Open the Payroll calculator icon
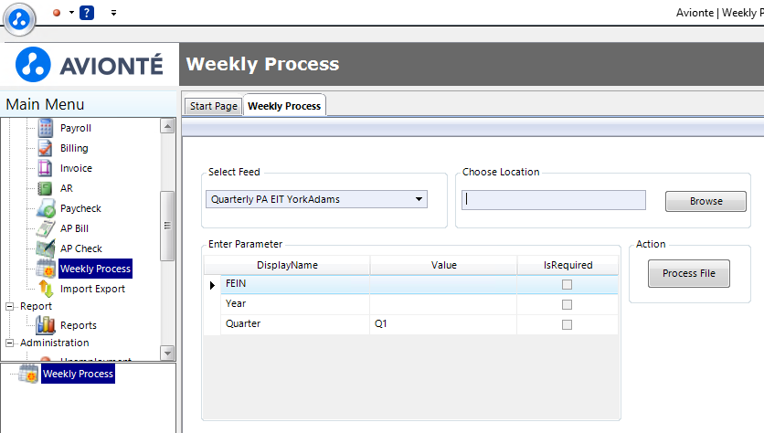The height and width of the screenshot is (433, 764). (x=46, y=128)
